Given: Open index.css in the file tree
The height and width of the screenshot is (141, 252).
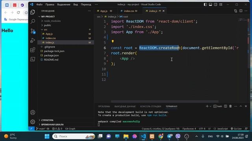Looking at the screenshot, I should coord(50,38).
